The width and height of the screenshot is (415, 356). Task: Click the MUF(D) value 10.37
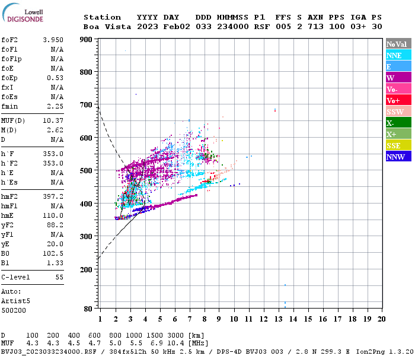click(53, 121)
